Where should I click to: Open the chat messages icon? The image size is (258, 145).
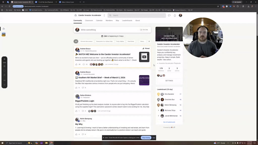pyautogui.click(x=169, y=15)
